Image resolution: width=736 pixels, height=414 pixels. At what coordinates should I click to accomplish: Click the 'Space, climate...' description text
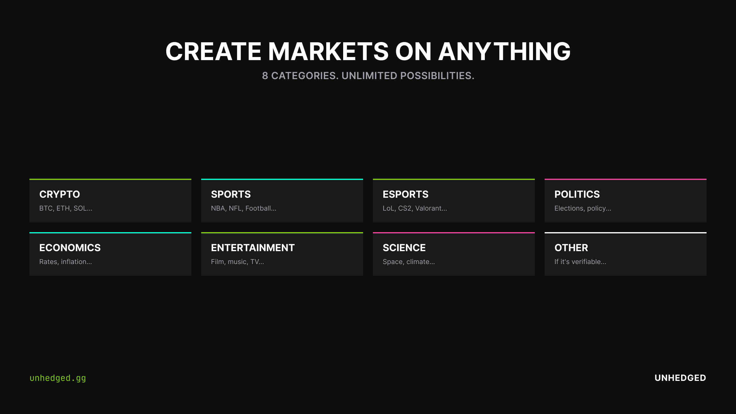point(408,262)
